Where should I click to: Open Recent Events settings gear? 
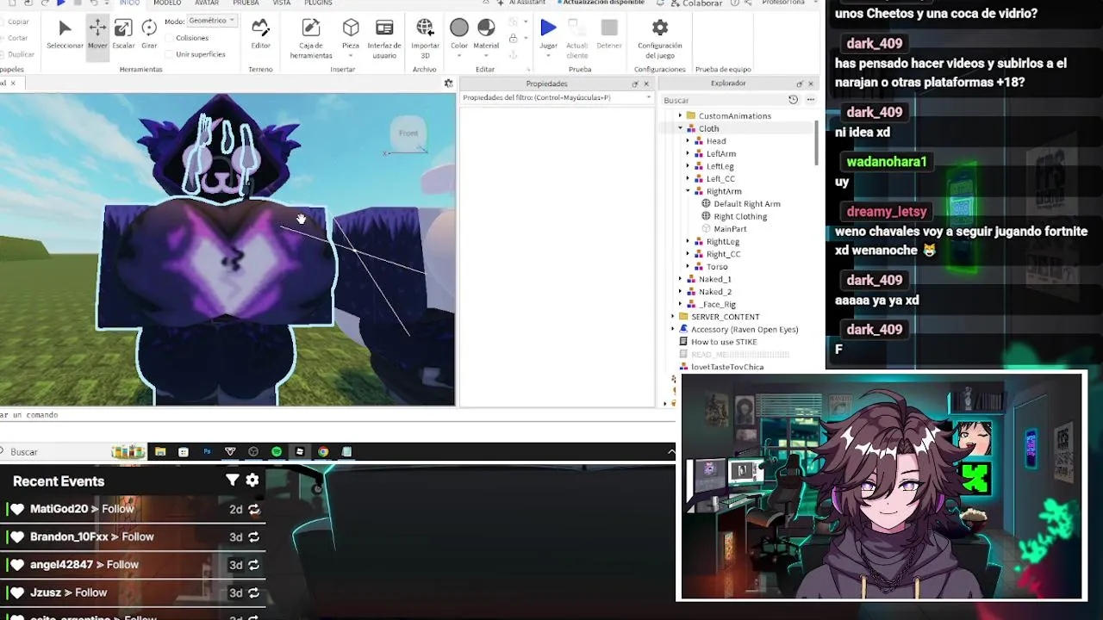click(x=252, y=480)
